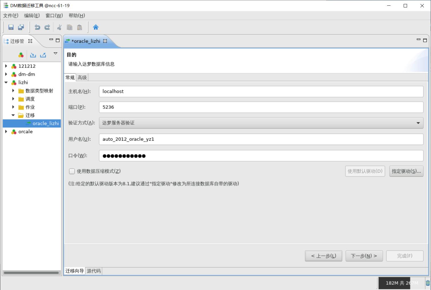Screen dimensions: 431x290
Task: Expand the 作业 folder
Action: tap(13, 107)
